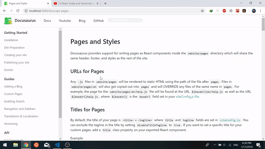
Task: Select the Pages and Styles browser tab
Action: coord(27,3)
